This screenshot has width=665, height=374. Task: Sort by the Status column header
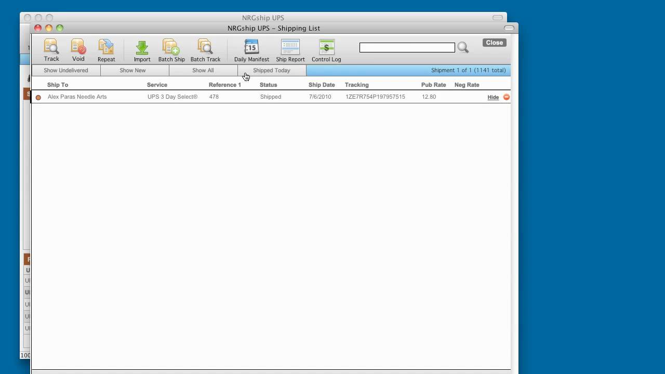268,85
